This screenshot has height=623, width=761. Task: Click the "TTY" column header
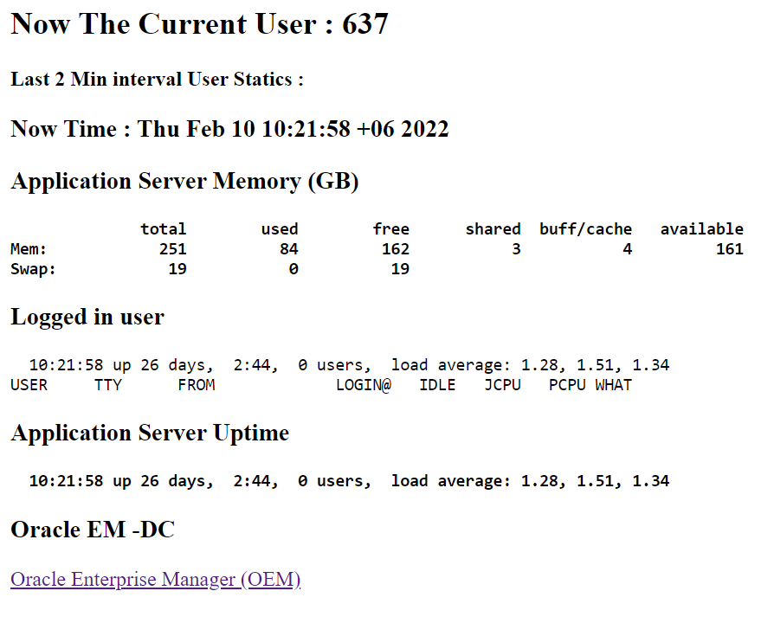pos(108,385)
